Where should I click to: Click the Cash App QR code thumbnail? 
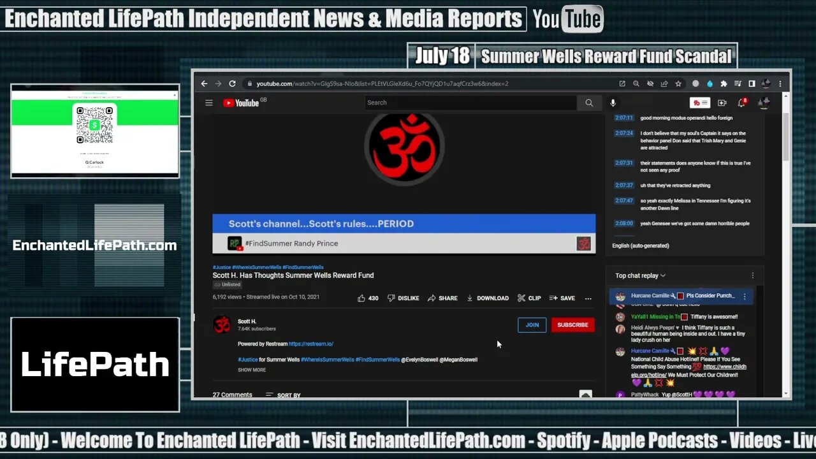94,125
